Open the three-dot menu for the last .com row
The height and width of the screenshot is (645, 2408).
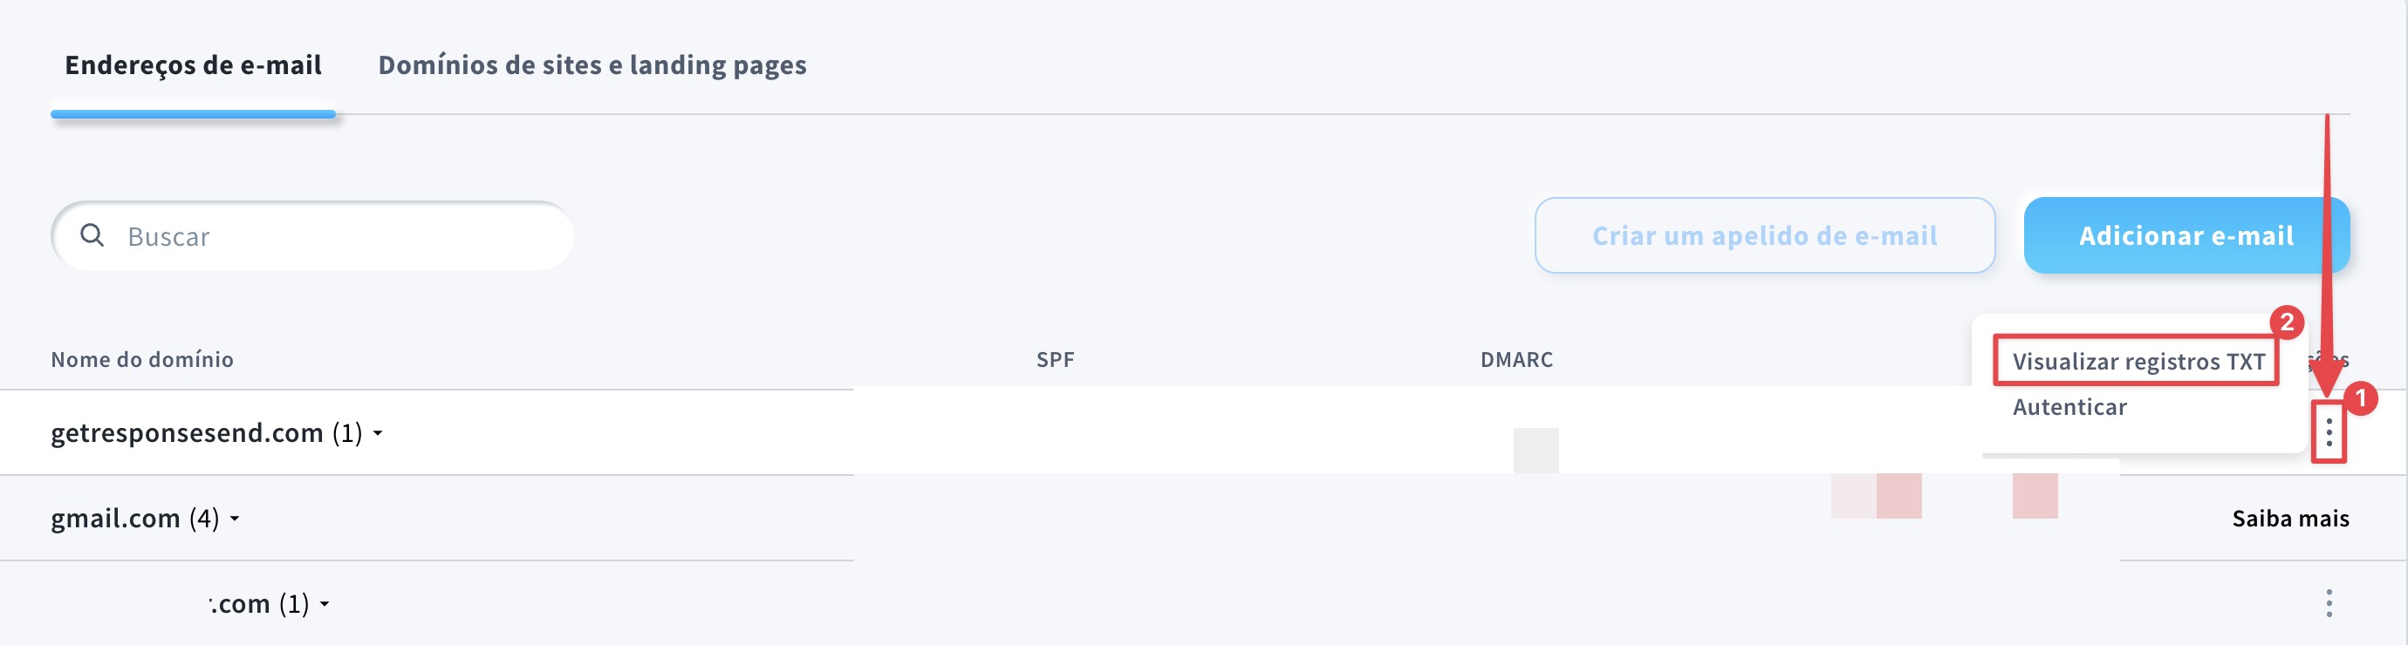click(2329, 603)
